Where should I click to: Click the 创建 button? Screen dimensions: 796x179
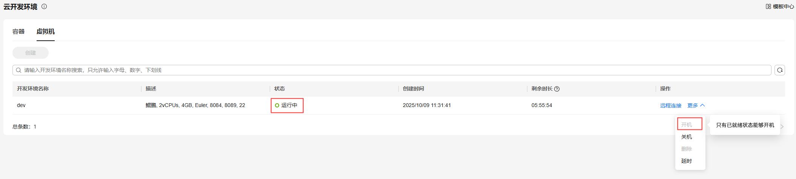(31, 53)
